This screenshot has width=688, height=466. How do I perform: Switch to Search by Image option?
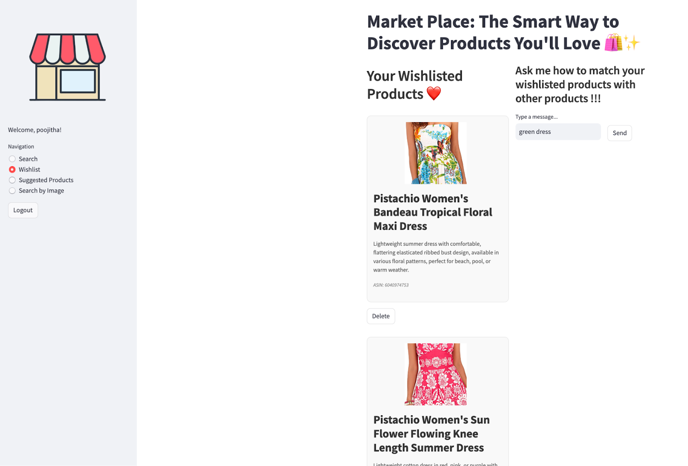12,191
